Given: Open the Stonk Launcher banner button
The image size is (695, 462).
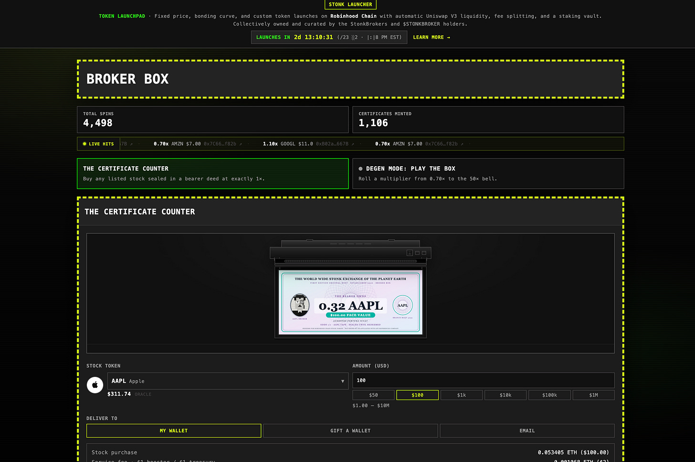Looking at the screenshot, I should coord(350,4).
